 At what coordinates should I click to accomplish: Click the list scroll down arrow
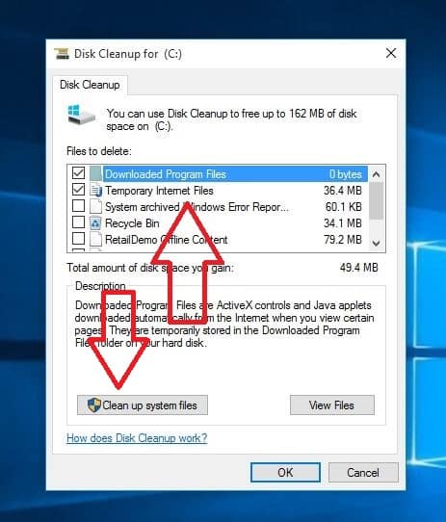tap(377, 244)
